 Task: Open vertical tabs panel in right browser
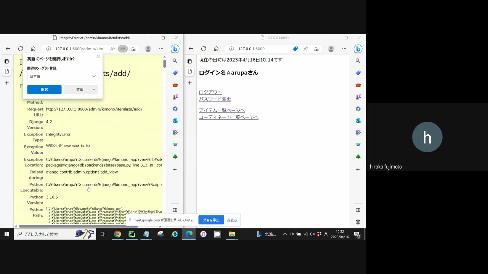(189, 61)
